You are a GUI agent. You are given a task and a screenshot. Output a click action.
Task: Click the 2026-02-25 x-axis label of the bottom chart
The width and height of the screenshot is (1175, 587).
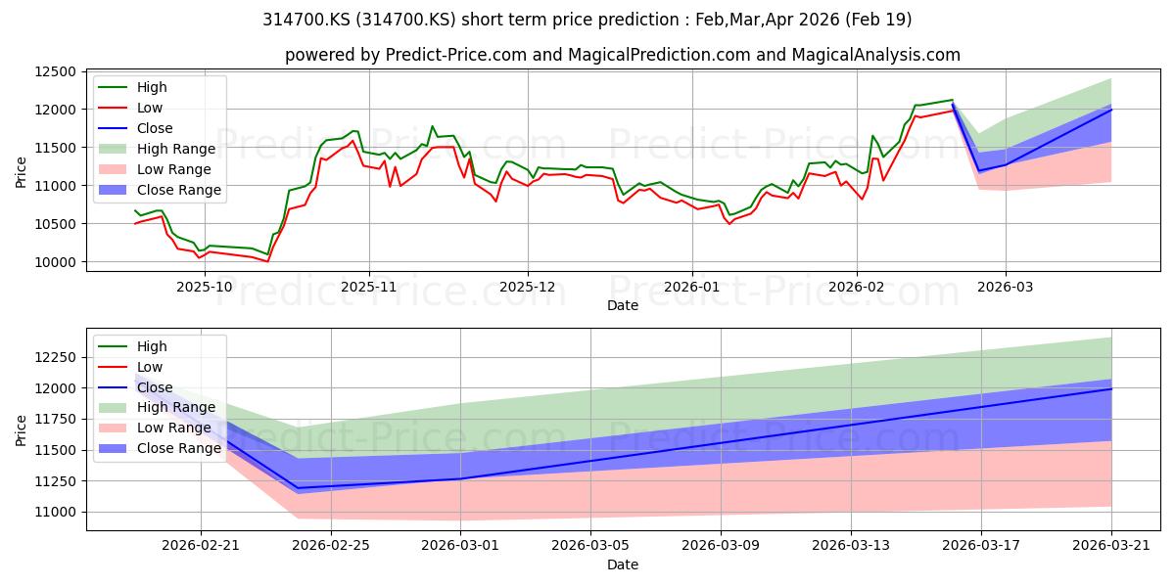pyautogui.click(x=331, y=546)
